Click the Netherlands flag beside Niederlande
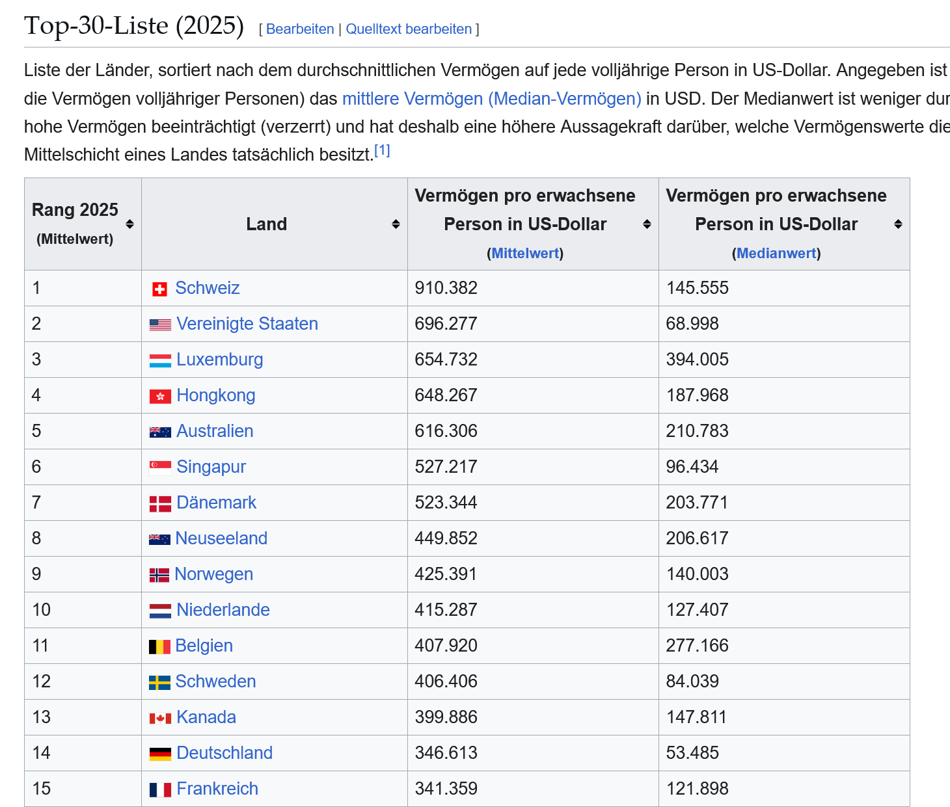Viewport: 950px width, 807px height. [x=160, y=611]
